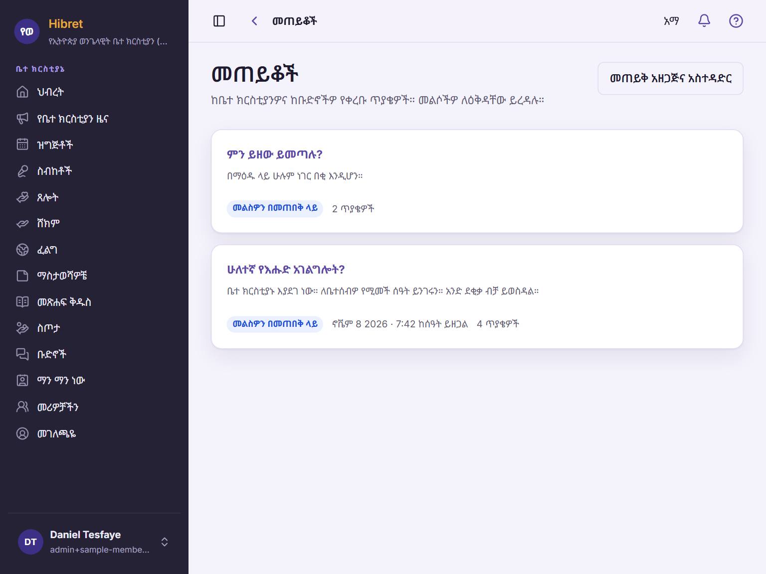Click chat bubbles icon for ቡድኖች
766x574 pixels.
point(22,354)
